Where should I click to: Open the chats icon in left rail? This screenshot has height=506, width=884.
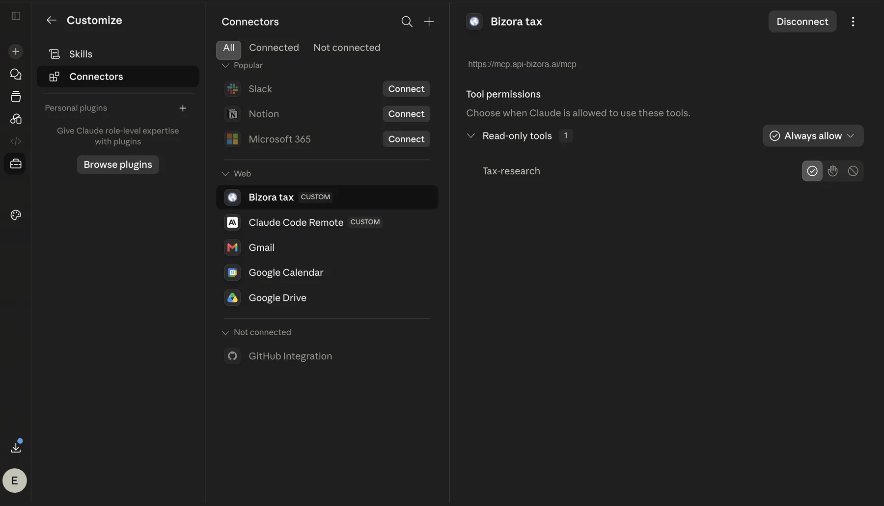(x=16, y=74)
